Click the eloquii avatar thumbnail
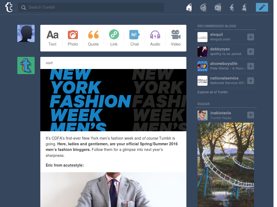277x207 pixels. point(202,37)
